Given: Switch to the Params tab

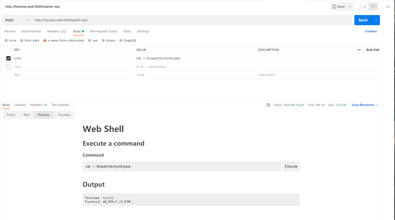Looking at the screenshot, I should coord(10,31).
